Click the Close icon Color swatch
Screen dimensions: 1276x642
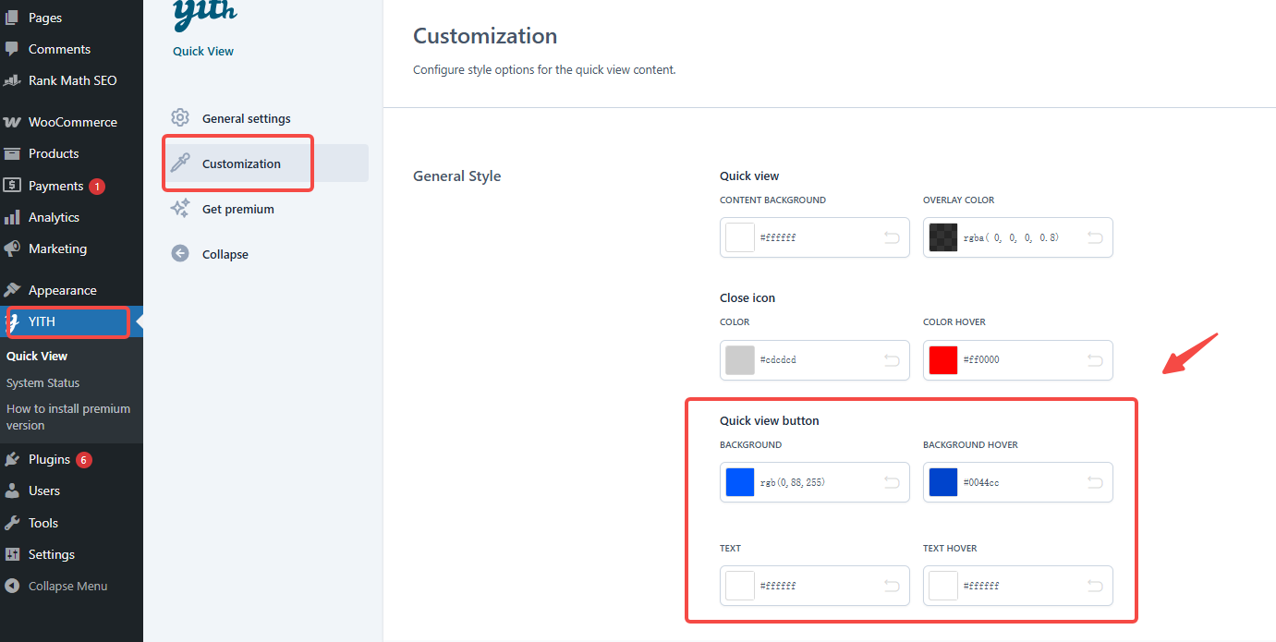(x=739, y=360)
